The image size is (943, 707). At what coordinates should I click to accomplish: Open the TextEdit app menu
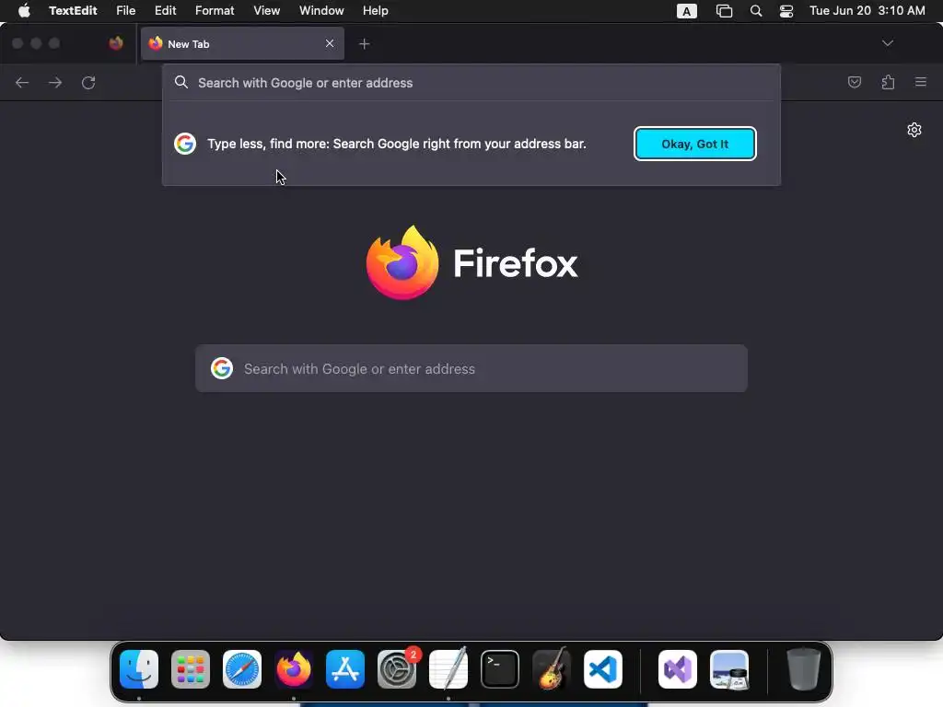[73, 11]
